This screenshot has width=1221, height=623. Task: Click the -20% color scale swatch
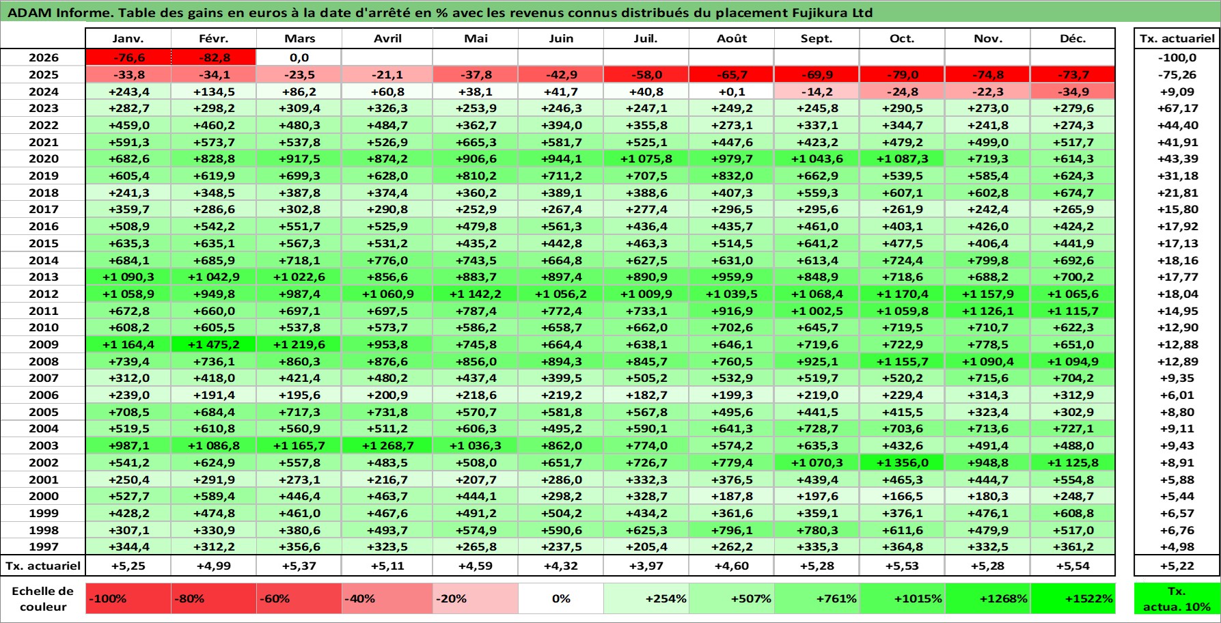click(476, 598)
